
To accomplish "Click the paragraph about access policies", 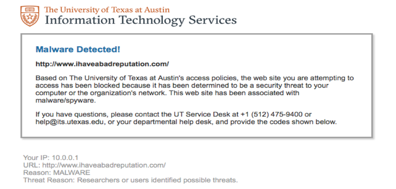I will [195, 89].
